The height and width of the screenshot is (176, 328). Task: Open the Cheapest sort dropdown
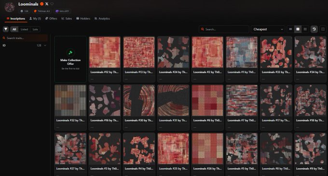coord(268,29)
